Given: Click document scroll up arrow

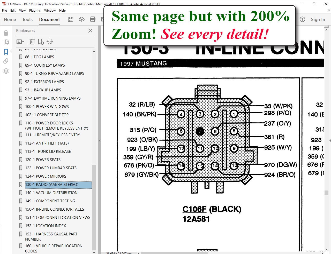Looking at the screenshot, I should 327,30.
